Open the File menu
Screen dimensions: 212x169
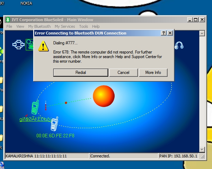[x=9, y=26]
